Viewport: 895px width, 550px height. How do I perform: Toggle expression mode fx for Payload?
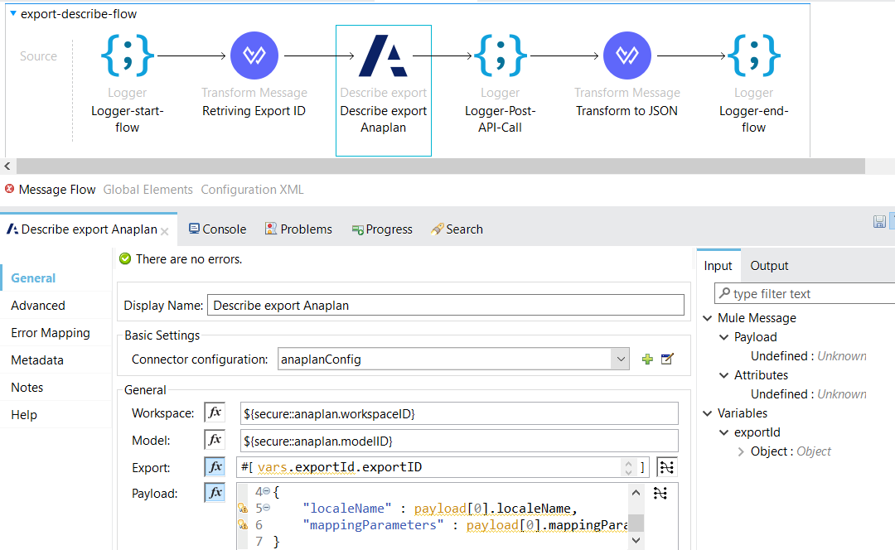(215, 493)
